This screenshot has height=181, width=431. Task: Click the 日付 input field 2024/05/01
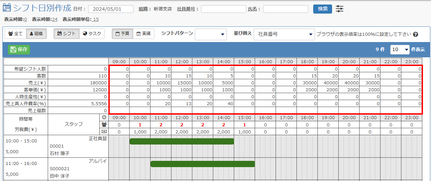[111, 9]
